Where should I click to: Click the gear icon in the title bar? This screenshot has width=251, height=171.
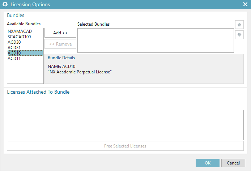click(x=5, y=5)
